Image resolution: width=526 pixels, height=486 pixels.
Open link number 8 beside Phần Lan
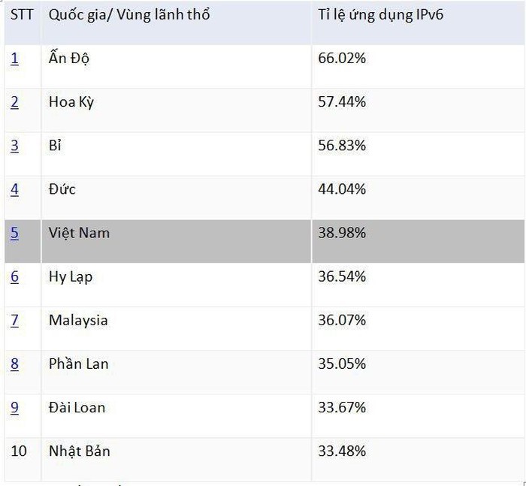(14, 364)
